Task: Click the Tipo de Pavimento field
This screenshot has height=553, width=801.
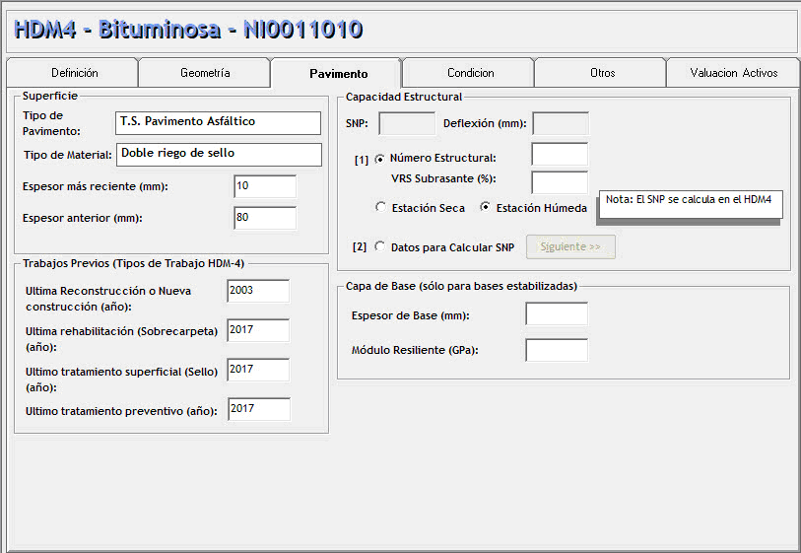Action: (x=218, y=122)
